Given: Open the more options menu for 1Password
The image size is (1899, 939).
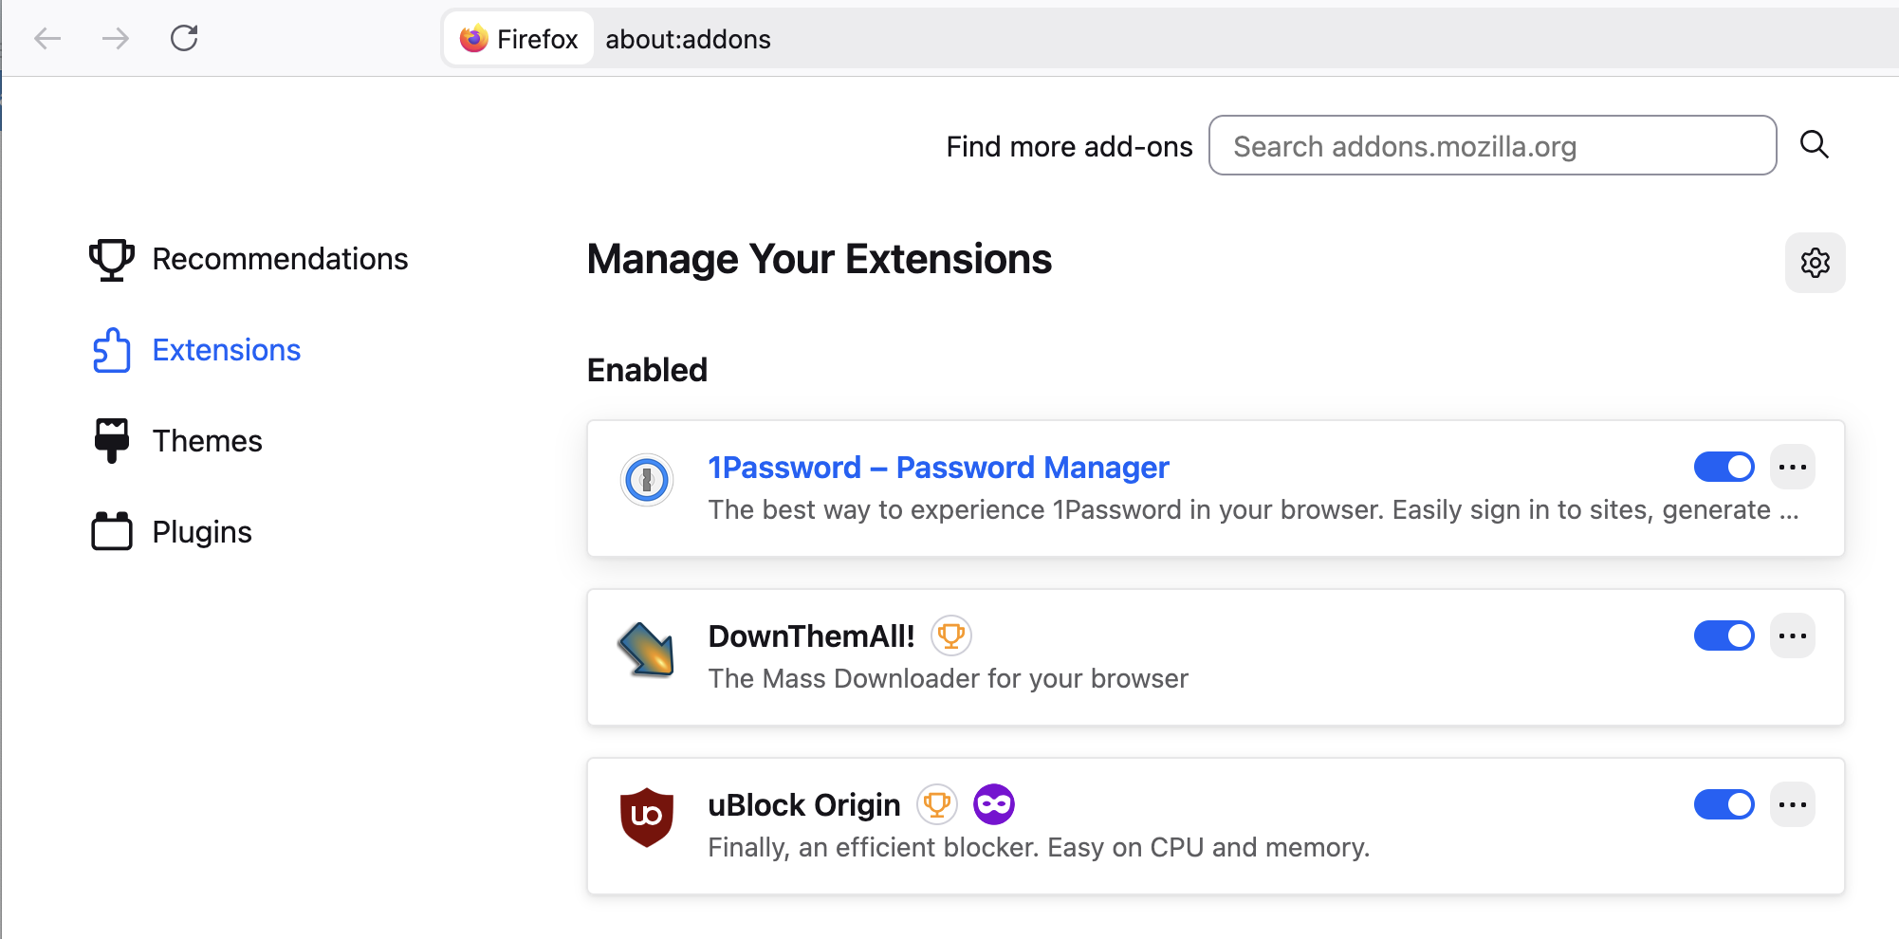Looking at the screenshot, I should [x=1793, y=467].
